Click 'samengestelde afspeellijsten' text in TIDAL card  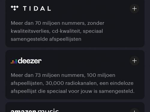click(46, 39)
